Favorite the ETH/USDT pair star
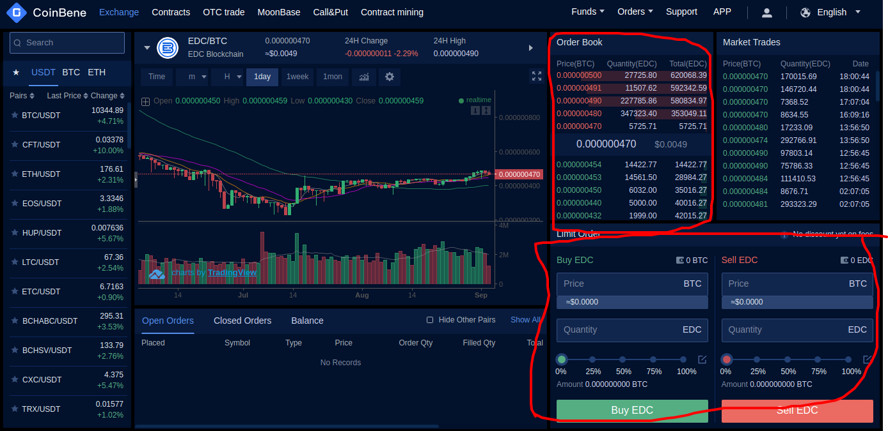 tap(15, 174)
